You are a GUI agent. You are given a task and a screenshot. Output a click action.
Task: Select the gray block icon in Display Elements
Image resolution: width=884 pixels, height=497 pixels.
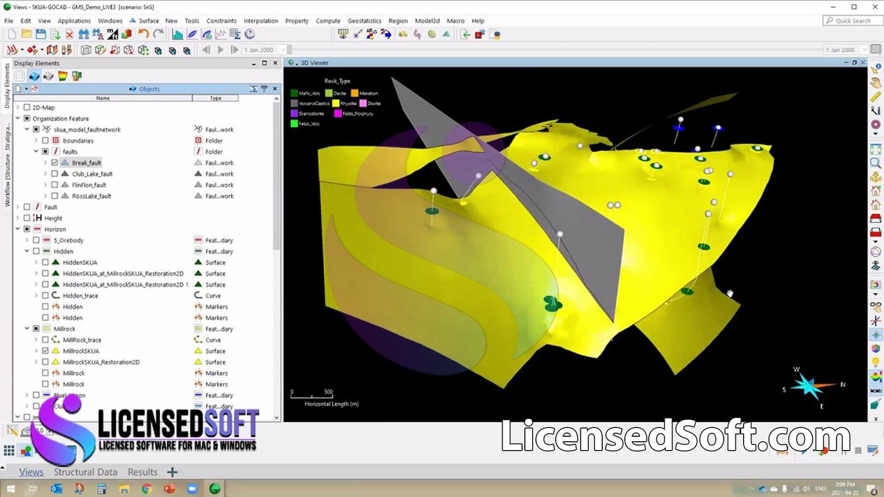click(49, 76)
